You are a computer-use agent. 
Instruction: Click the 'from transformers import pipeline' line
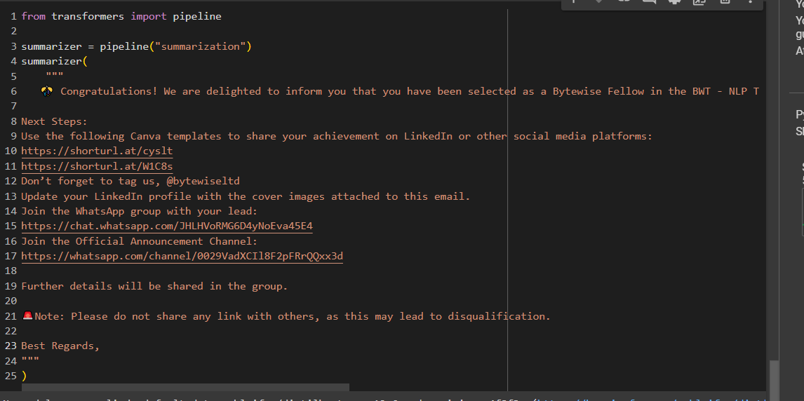click(x=121, y=16)
